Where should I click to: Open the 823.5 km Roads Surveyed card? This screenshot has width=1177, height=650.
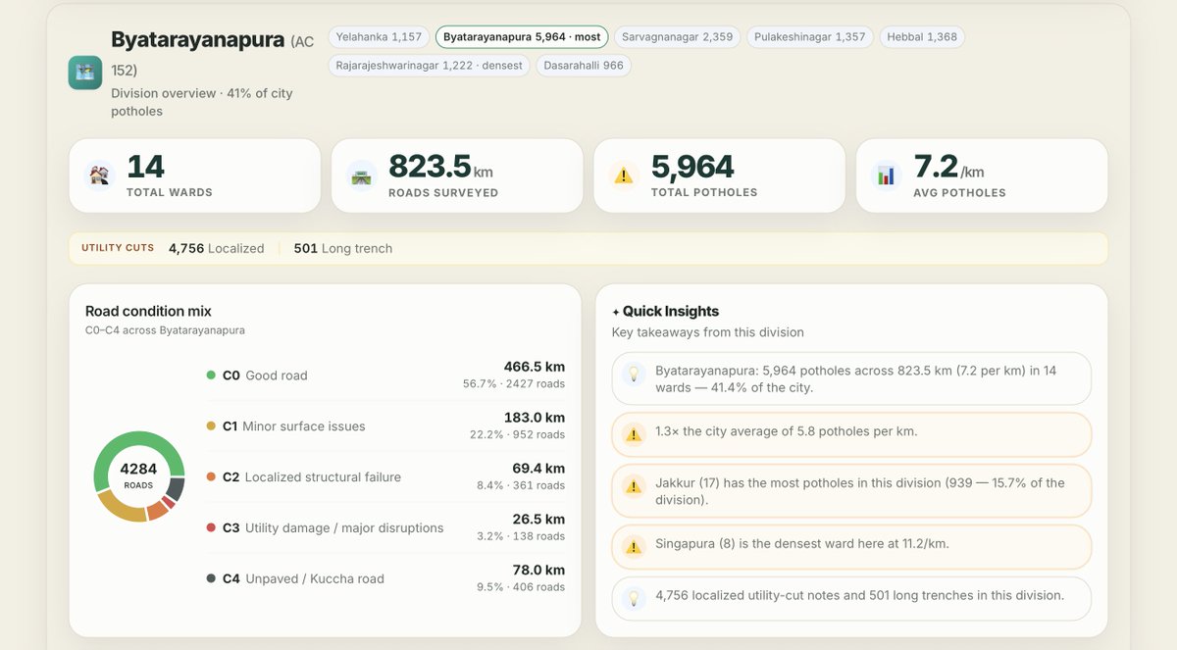pyautogui.click(x=457, y=175)
